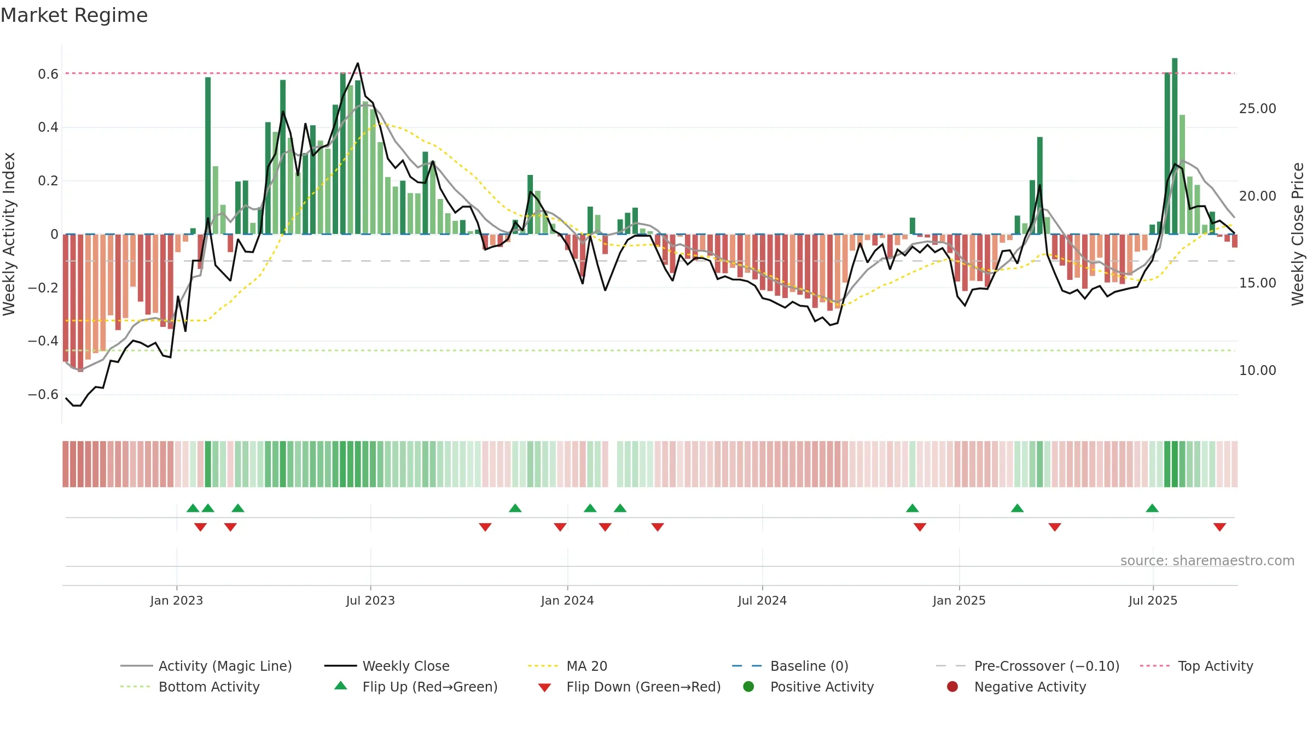Click the Jul 2024 x-axis label
This screenshot has height=738, width=1313.
point(762,600)
